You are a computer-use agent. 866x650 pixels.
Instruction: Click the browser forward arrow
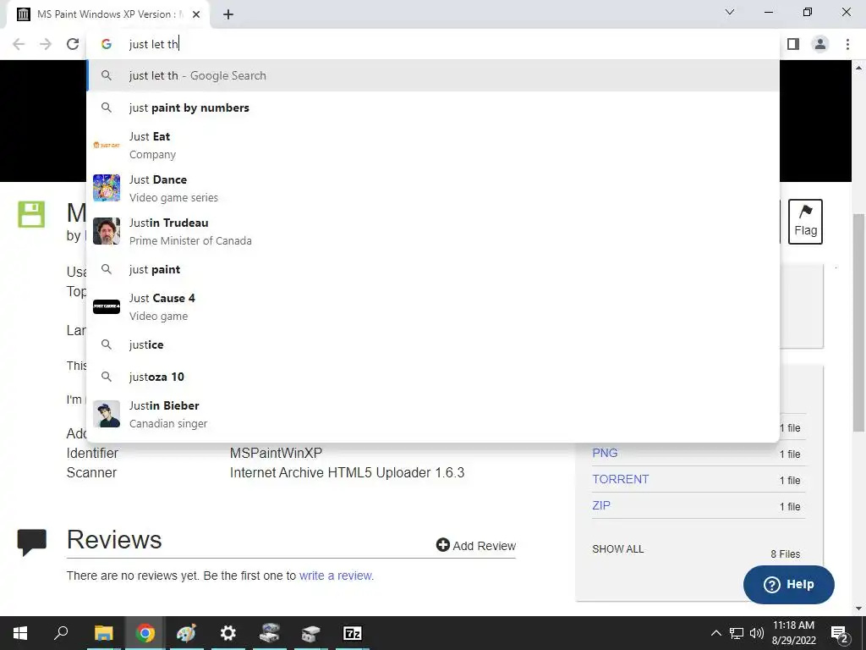pyautogui.click(x=46, y=44)
